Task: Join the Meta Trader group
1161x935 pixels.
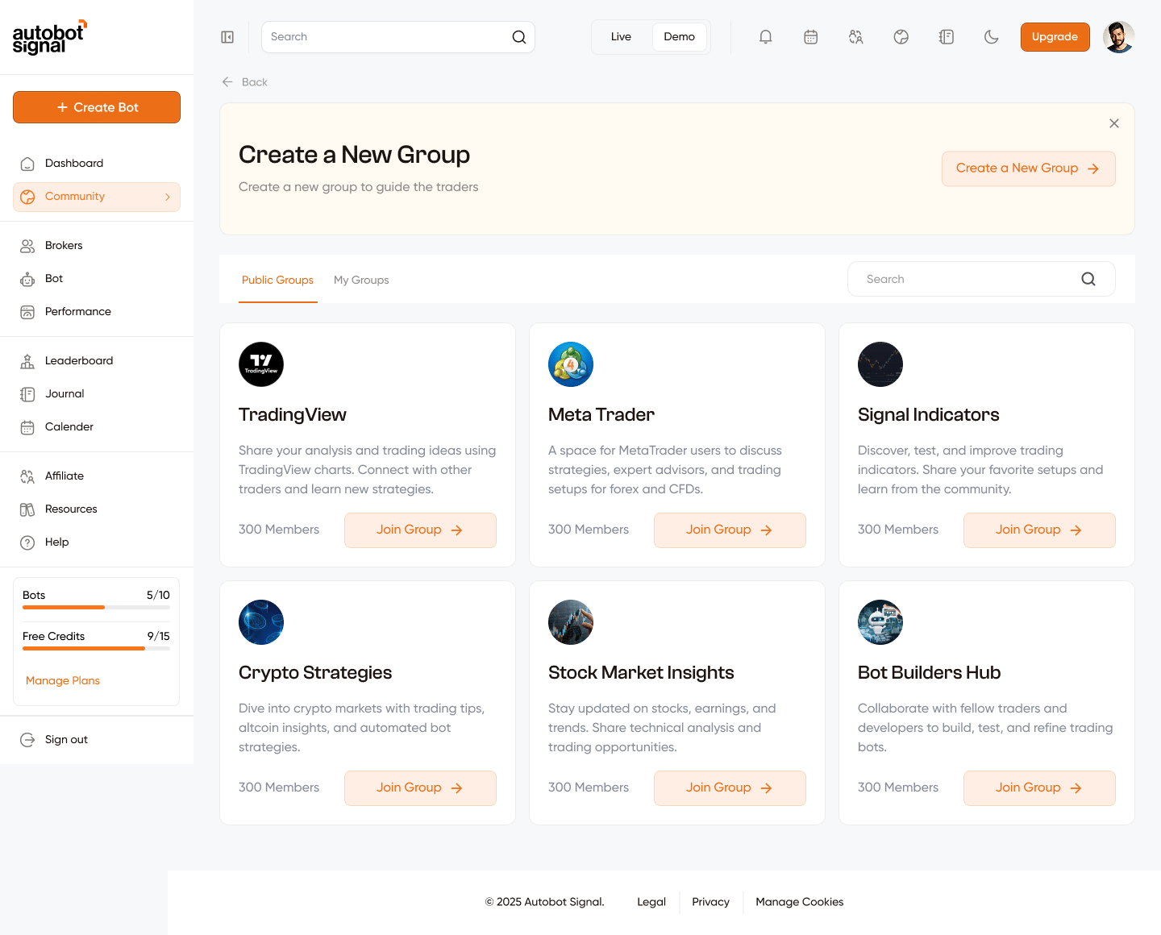Action: tap(730, 530)
